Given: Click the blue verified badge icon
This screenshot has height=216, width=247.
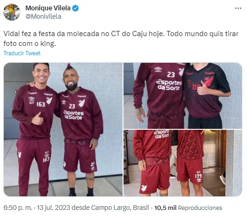Looking at the screenshot, I should pos(76,8).
